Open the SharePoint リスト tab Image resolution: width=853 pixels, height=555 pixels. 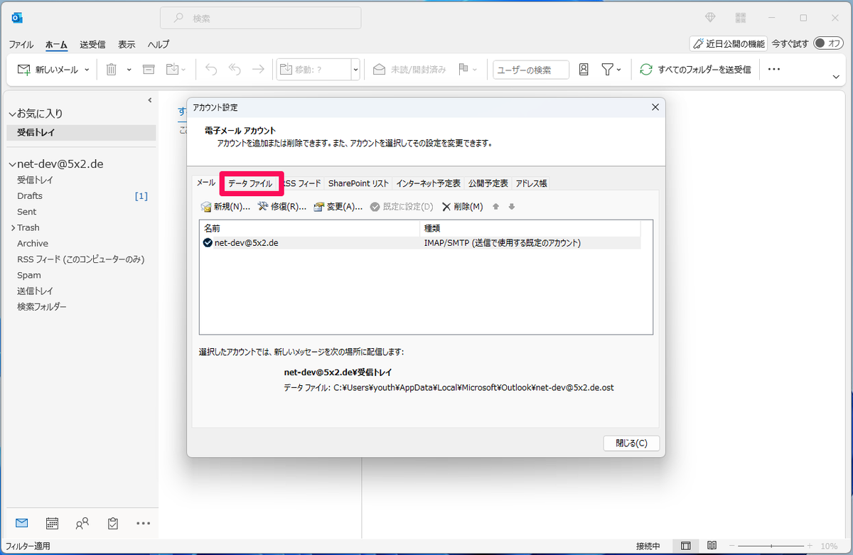(x=358, y=183)
